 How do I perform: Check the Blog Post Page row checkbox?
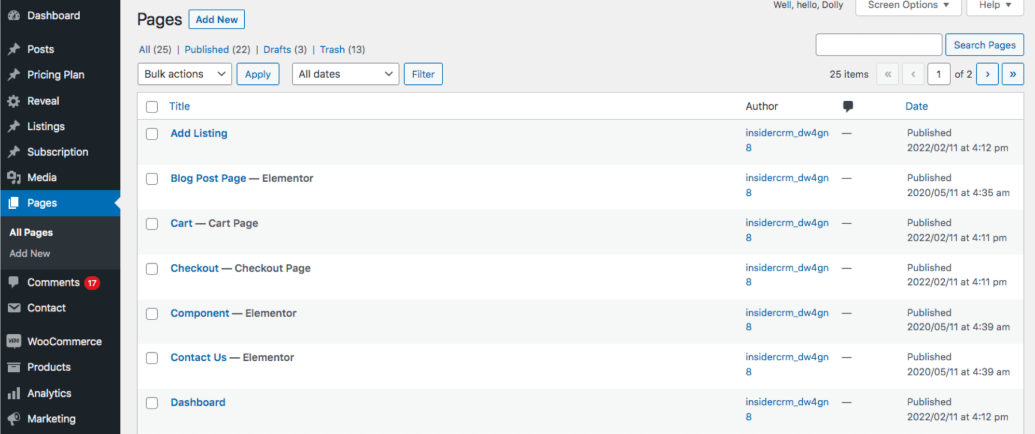[x=152, y=179]
